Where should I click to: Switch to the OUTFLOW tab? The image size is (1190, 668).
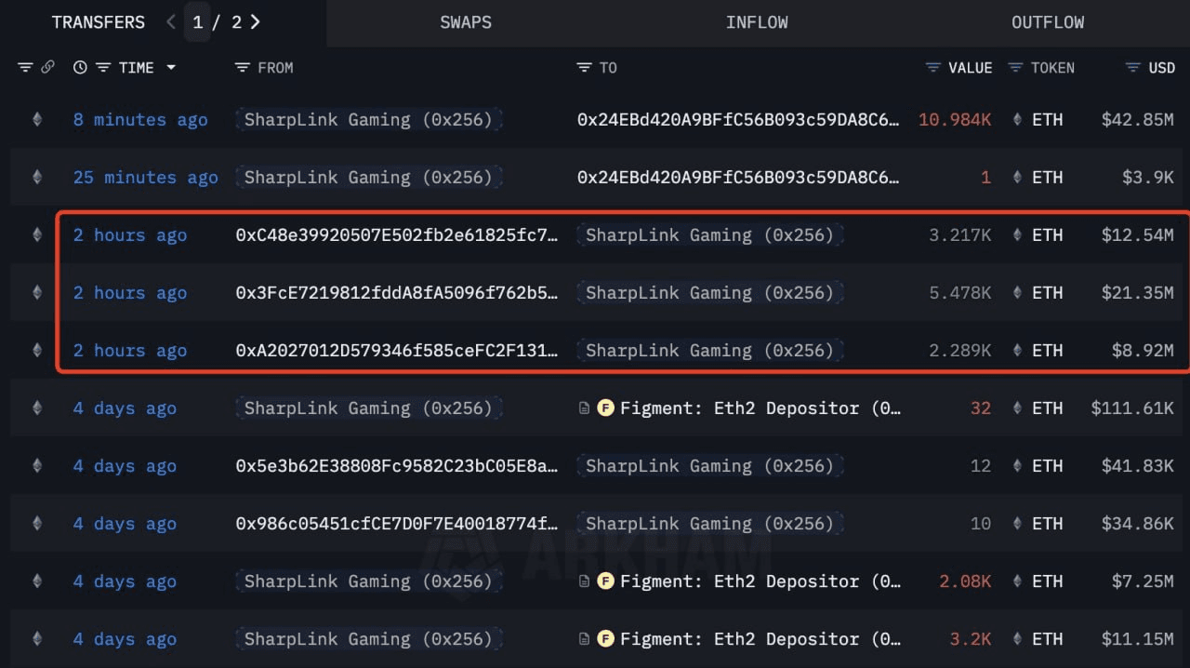(1048, 22)
